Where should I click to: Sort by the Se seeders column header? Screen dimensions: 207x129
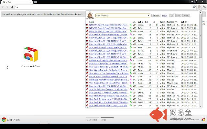pyautogui.click(x=147, y=22)
